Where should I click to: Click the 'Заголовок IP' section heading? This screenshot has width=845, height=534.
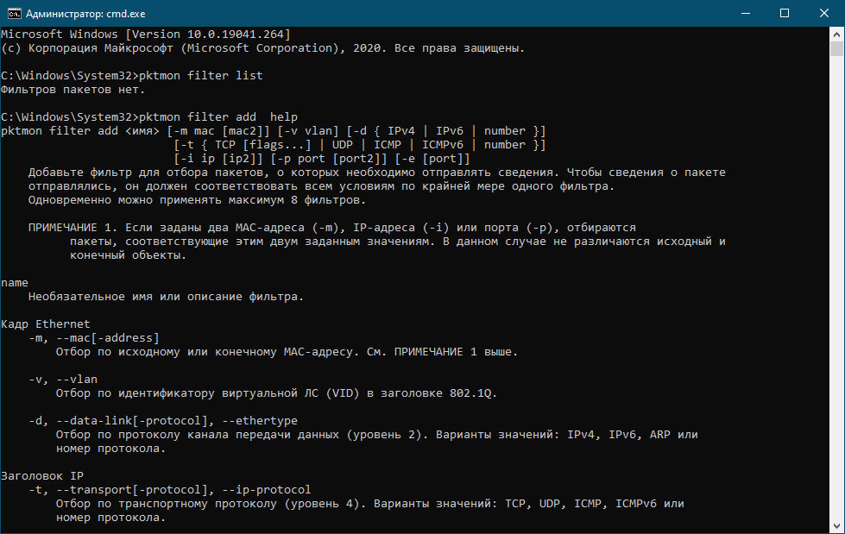click(x=42, y=476)
